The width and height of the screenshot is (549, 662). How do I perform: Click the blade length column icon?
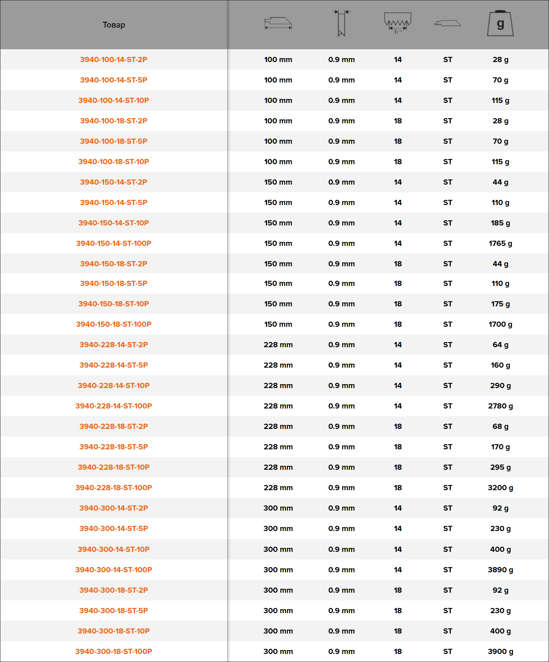tap(278, 24)
